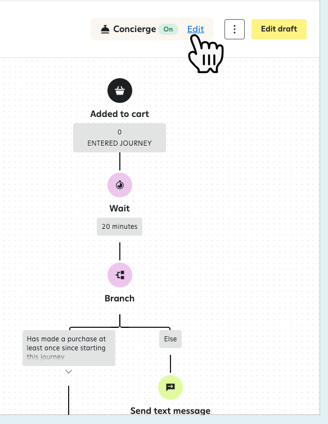The height and width of the screenshot is (424, 328).
Task: Toggle the Concierge On status badge
Action: (x=168, y=29)
